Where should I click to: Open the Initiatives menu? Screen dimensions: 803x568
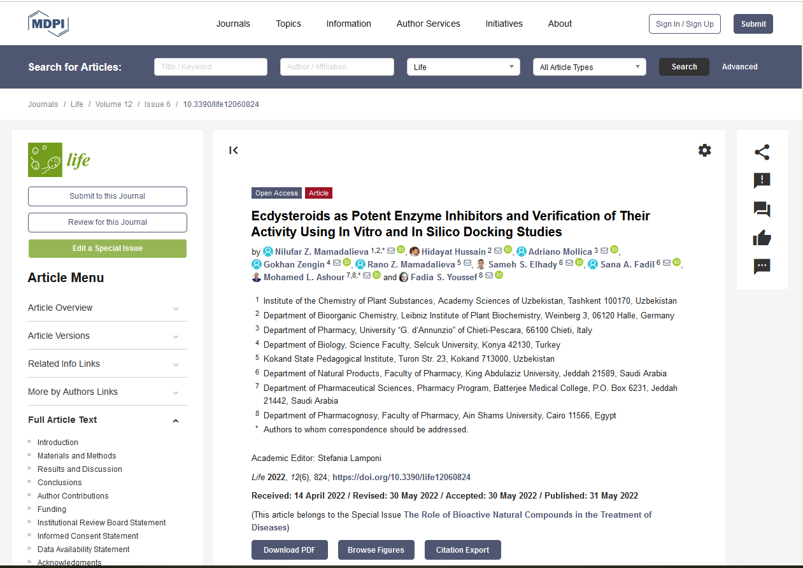504,24
